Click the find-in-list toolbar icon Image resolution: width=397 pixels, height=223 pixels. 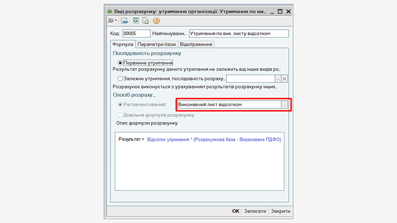click(x=124, y=21)
